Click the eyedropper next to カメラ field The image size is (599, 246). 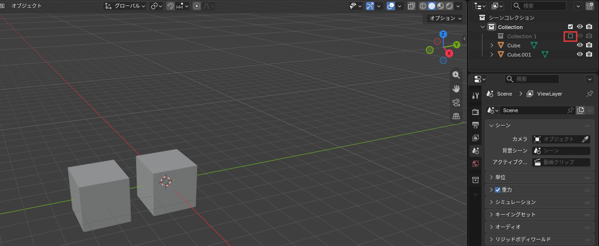pyautogui.click(x=585, y=139)
